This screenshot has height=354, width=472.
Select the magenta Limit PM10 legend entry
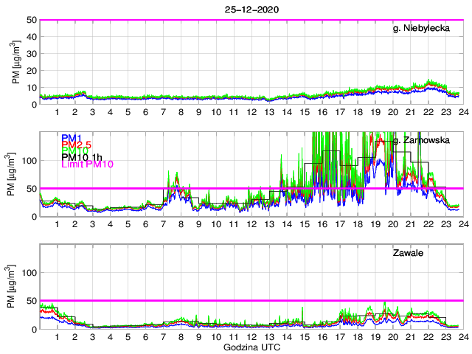click(x=86, y=164)
